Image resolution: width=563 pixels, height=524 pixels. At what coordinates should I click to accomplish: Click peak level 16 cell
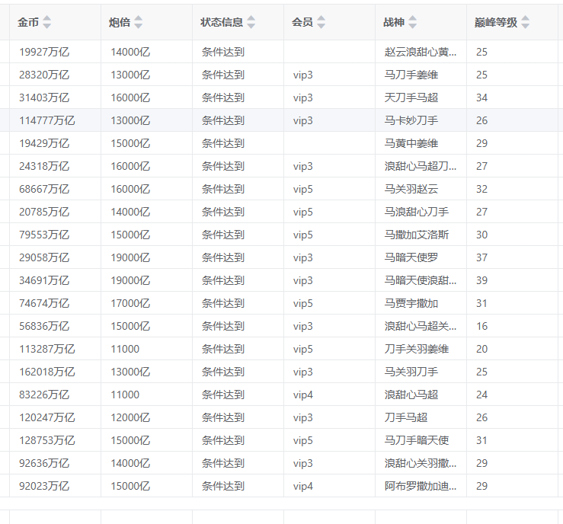(481, 326)
